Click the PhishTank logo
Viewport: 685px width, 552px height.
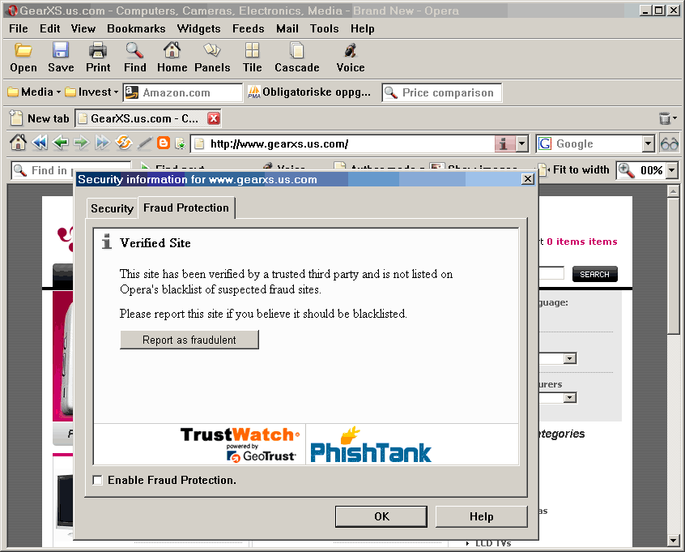[x=371, y=444]
